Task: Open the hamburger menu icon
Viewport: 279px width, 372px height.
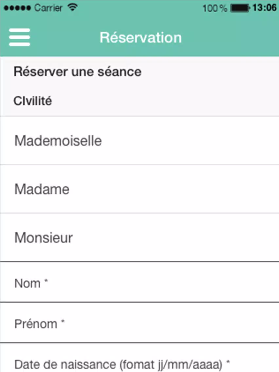Action: (19, 37)
